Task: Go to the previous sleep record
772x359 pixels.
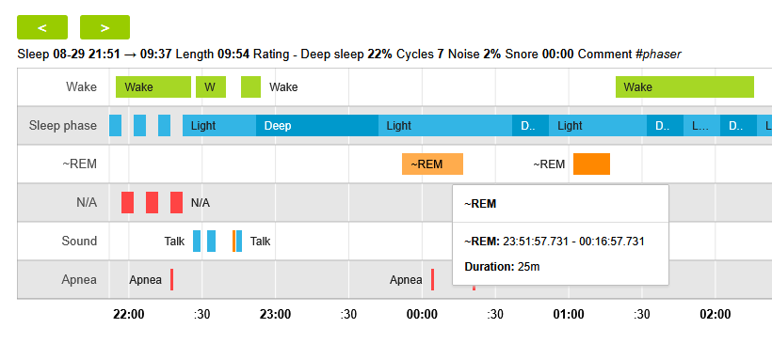Action: coord(42,27)
